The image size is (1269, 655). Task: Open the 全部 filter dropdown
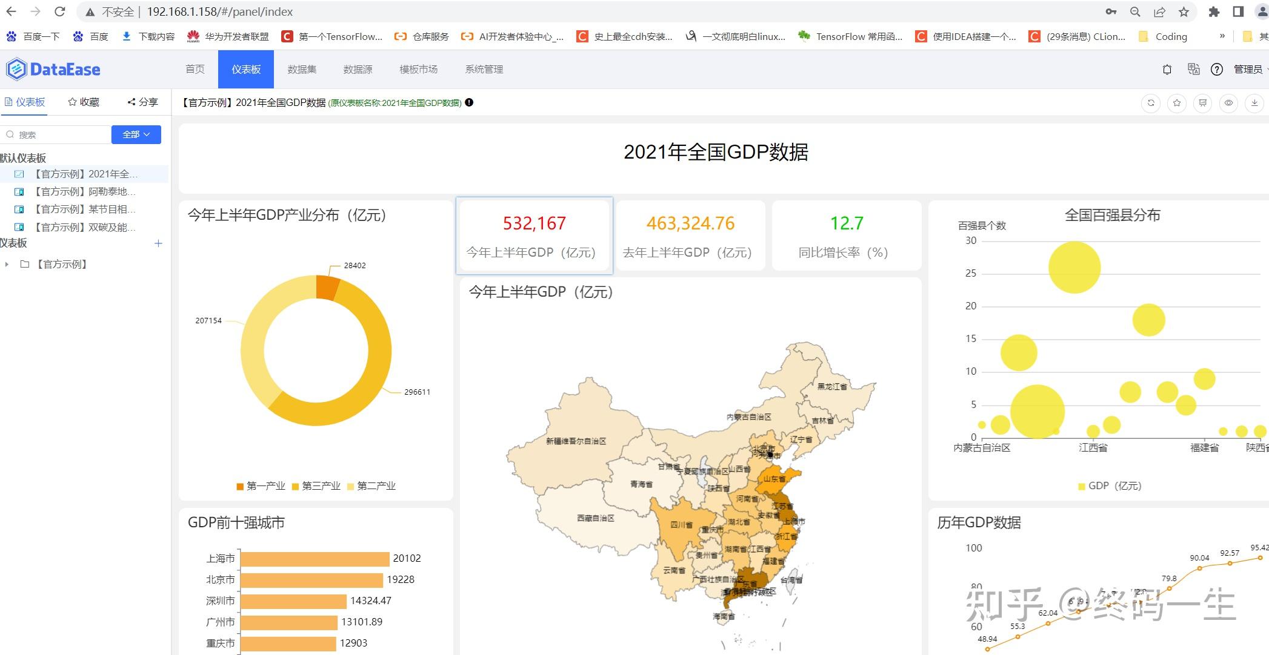136,134
